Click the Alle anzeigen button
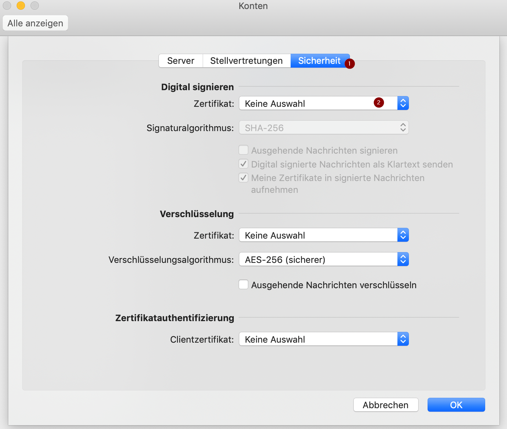 click(35, 23)
